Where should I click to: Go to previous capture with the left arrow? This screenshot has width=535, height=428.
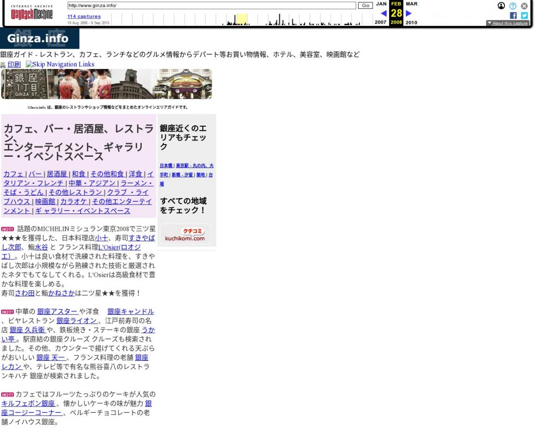point(383,13)
